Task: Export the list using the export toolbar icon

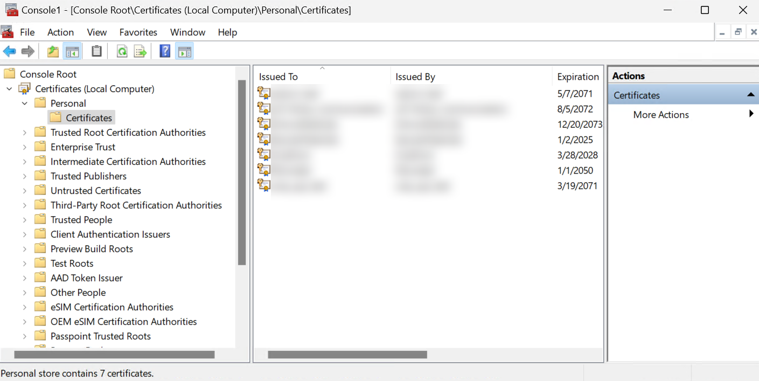Action: point(140,51)
